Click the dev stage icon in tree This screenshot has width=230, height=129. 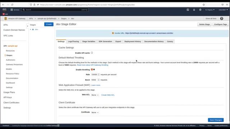[x=33, y=29]
